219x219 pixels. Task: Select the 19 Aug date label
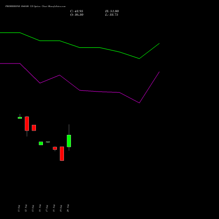(x=61, y=208)
